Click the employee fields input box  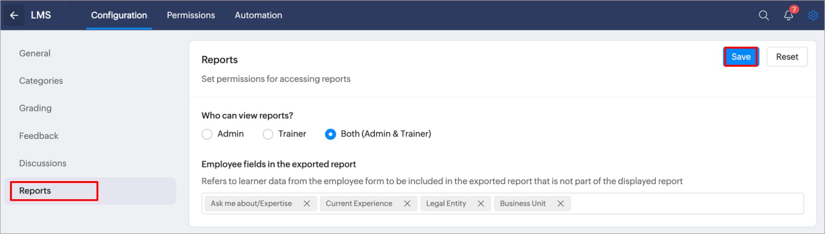click(x=686, y=203)
